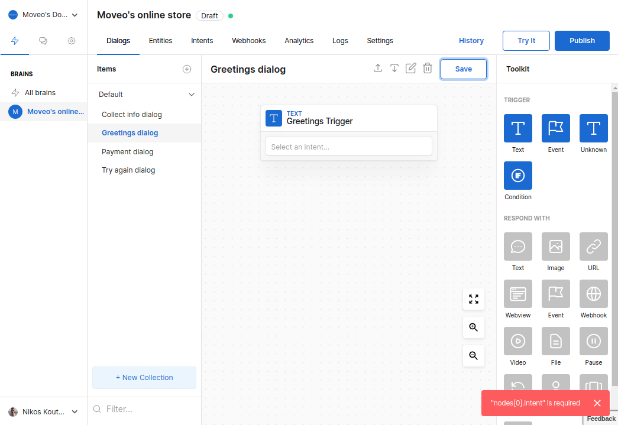Switch to the Webhooks tab
This screenshot has width=618, height=425.
(249, 41)
